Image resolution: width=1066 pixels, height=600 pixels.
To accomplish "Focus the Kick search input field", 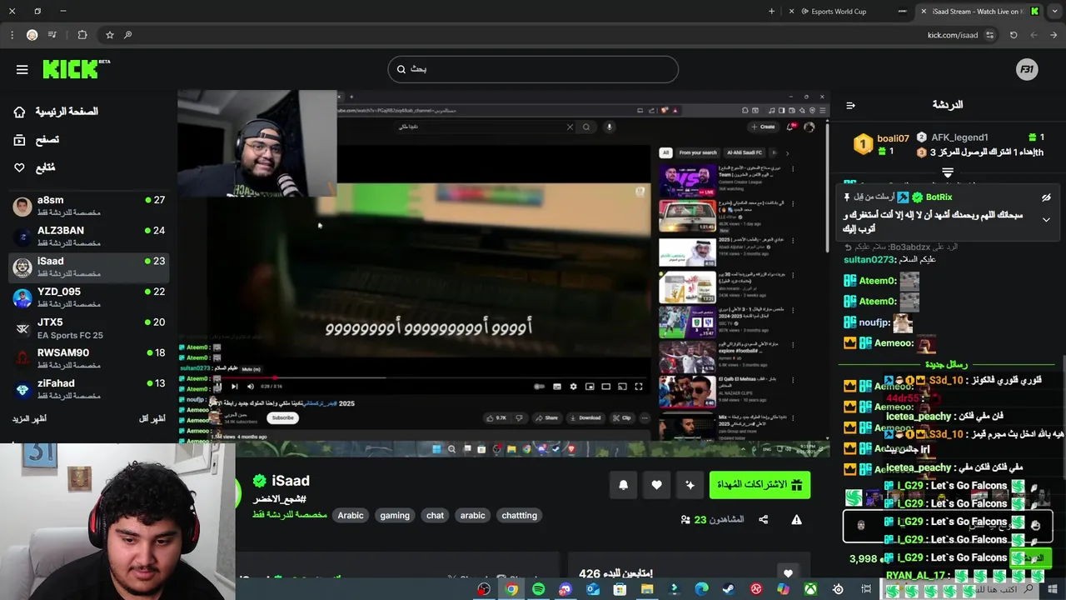I will coord(533,69).
